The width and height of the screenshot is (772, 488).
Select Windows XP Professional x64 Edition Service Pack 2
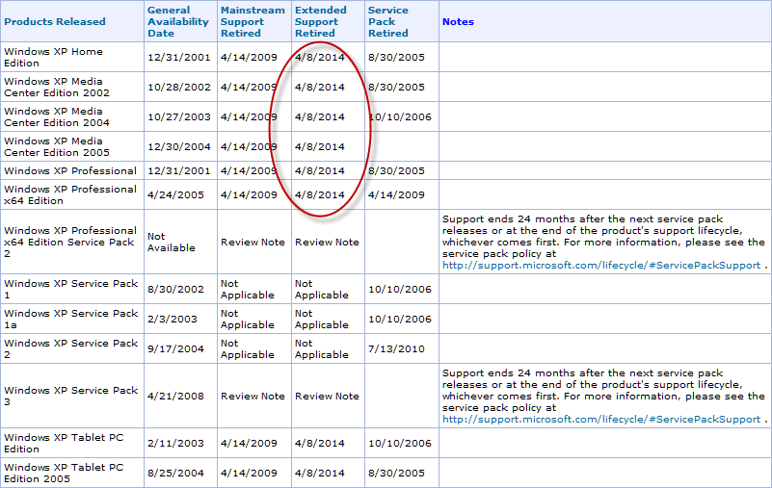coord(70,242)
